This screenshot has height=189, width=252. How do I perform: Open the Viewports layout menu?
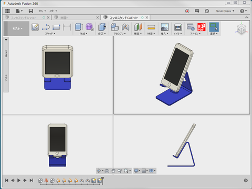pyautogui.click(x=152, y=171)
